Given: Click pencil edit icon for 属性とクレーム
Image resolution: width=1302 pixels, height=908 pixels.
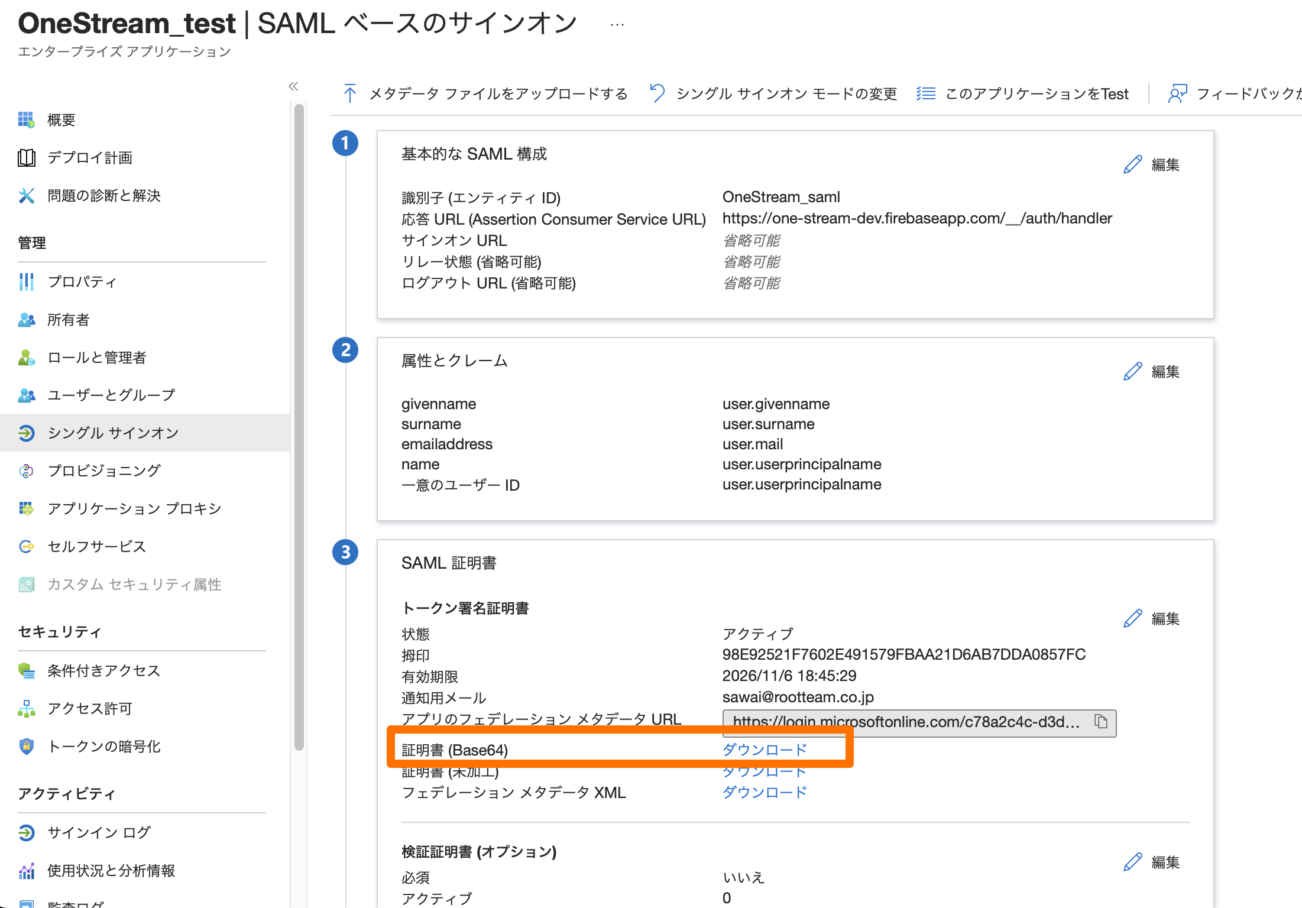Looking at the screenshot, I should point(1132,371).
